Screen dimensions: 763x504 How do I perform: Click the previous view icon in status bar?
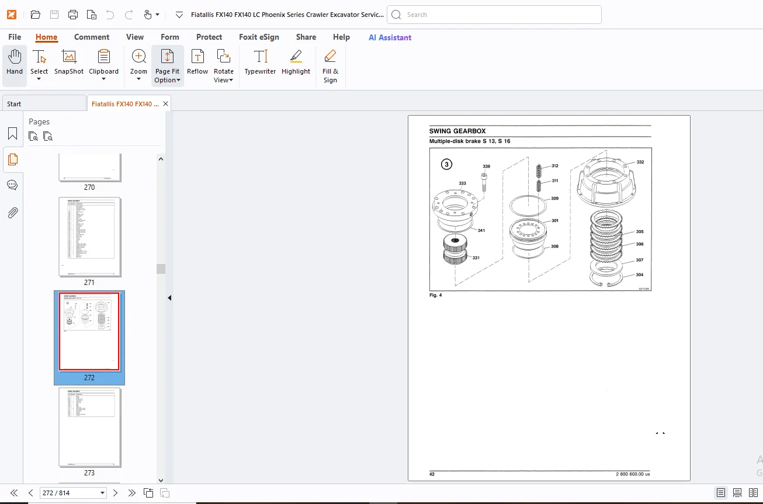click(148, 493)
